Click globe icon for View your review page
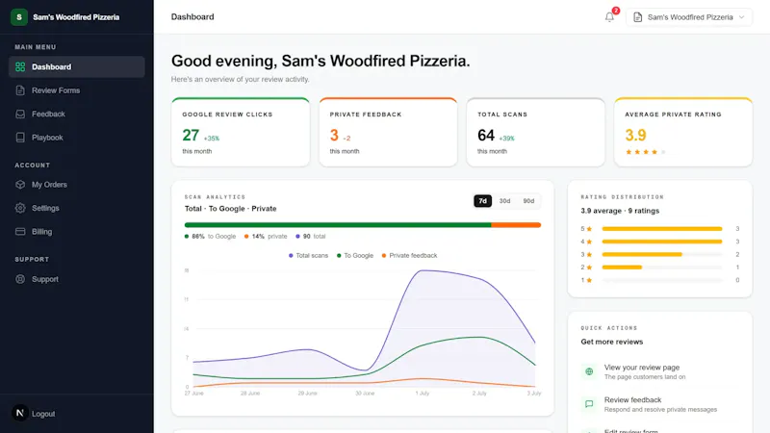The width and height of the screenshot is (770, 433). [x=589, y=371]
